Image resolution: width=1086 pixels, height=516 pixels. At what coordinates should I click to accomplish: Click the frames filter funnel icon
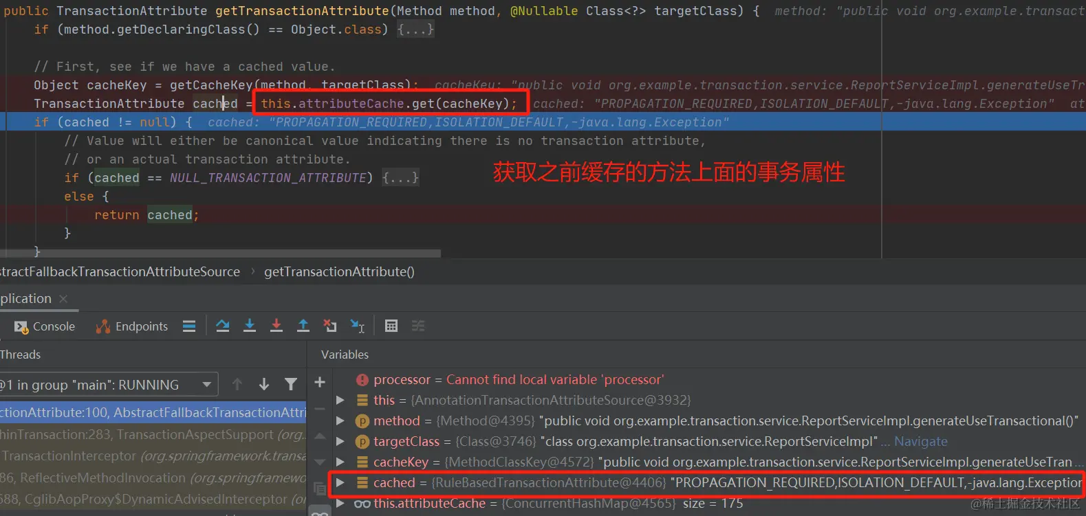(291, 385)
